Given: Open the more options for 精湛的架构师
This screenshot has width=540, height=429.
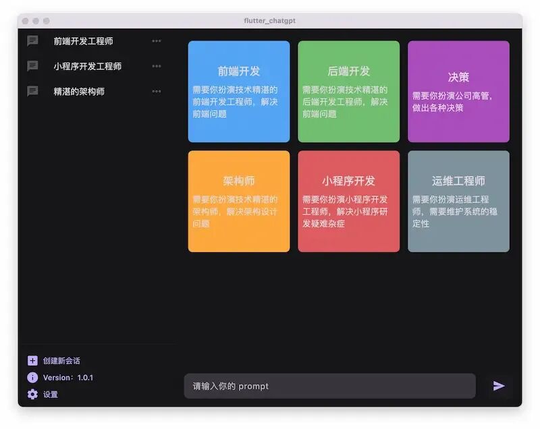Looking at the screenshot, I should tap(157, 91).
